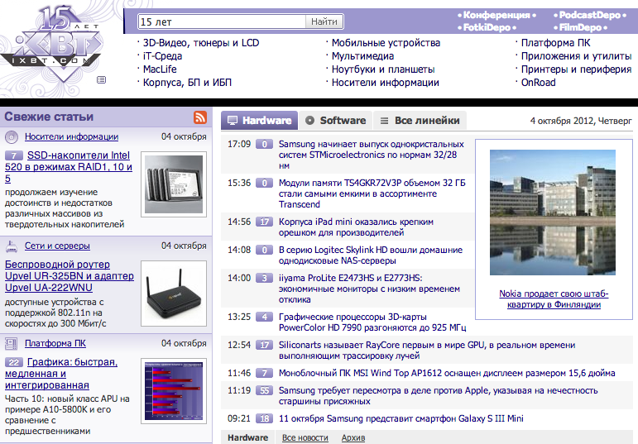Open Беспроводной роутер Upvel UR-325BN article
Viewport: 638px width, 444px height.
[70, 276]
